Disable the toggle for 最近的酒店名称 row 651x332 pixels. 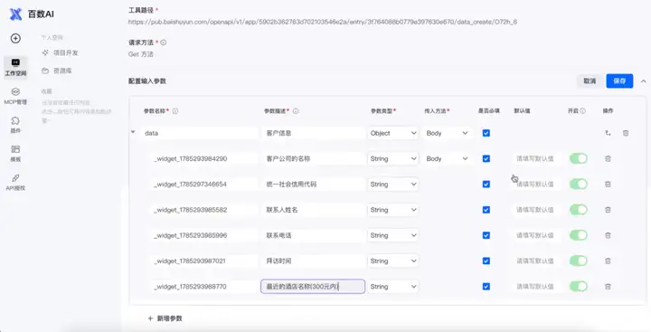click(x=579, y=286)
